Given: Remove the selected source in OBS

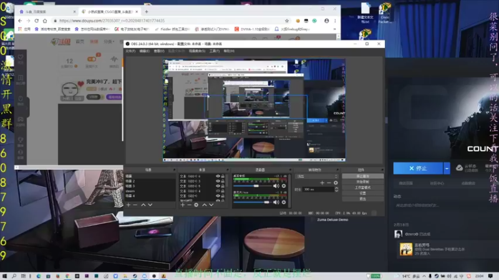Looking at the screenshot, I should coord(190,205).
